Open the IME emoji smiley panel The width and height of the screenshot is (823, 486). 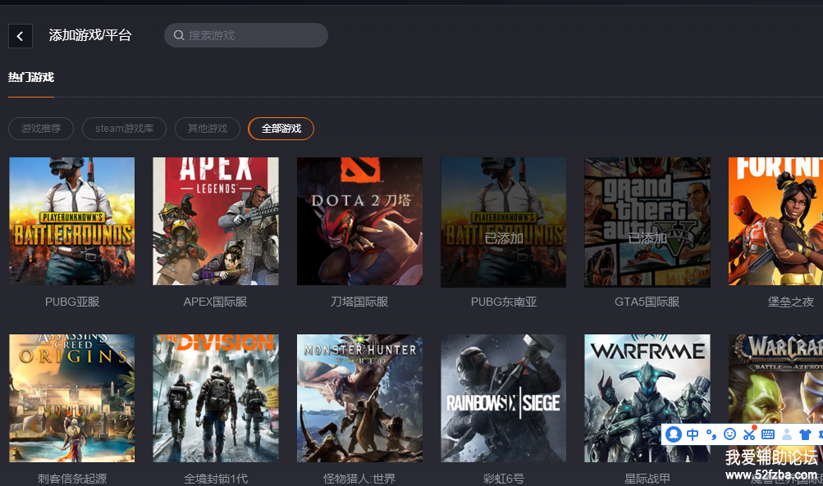[x=729, y=434]
